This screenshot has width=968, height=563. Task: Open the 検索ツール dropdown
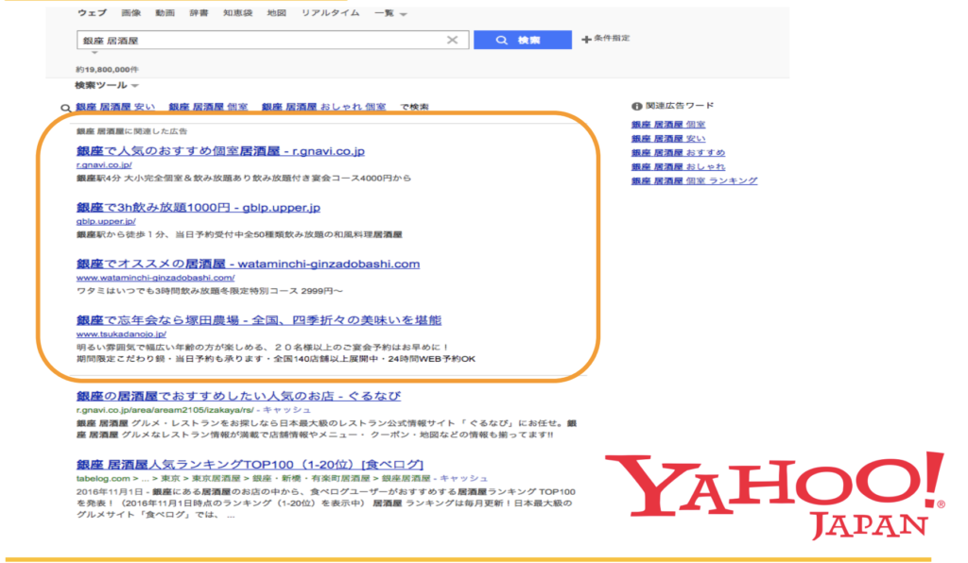pos(106,86)
